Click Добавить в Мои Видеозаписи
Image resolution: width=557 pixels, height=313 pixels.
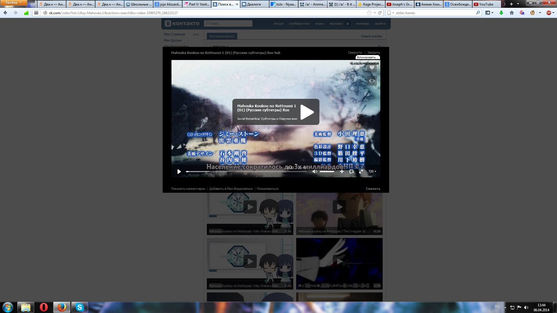pyautogui.click(x=231, y=189)
